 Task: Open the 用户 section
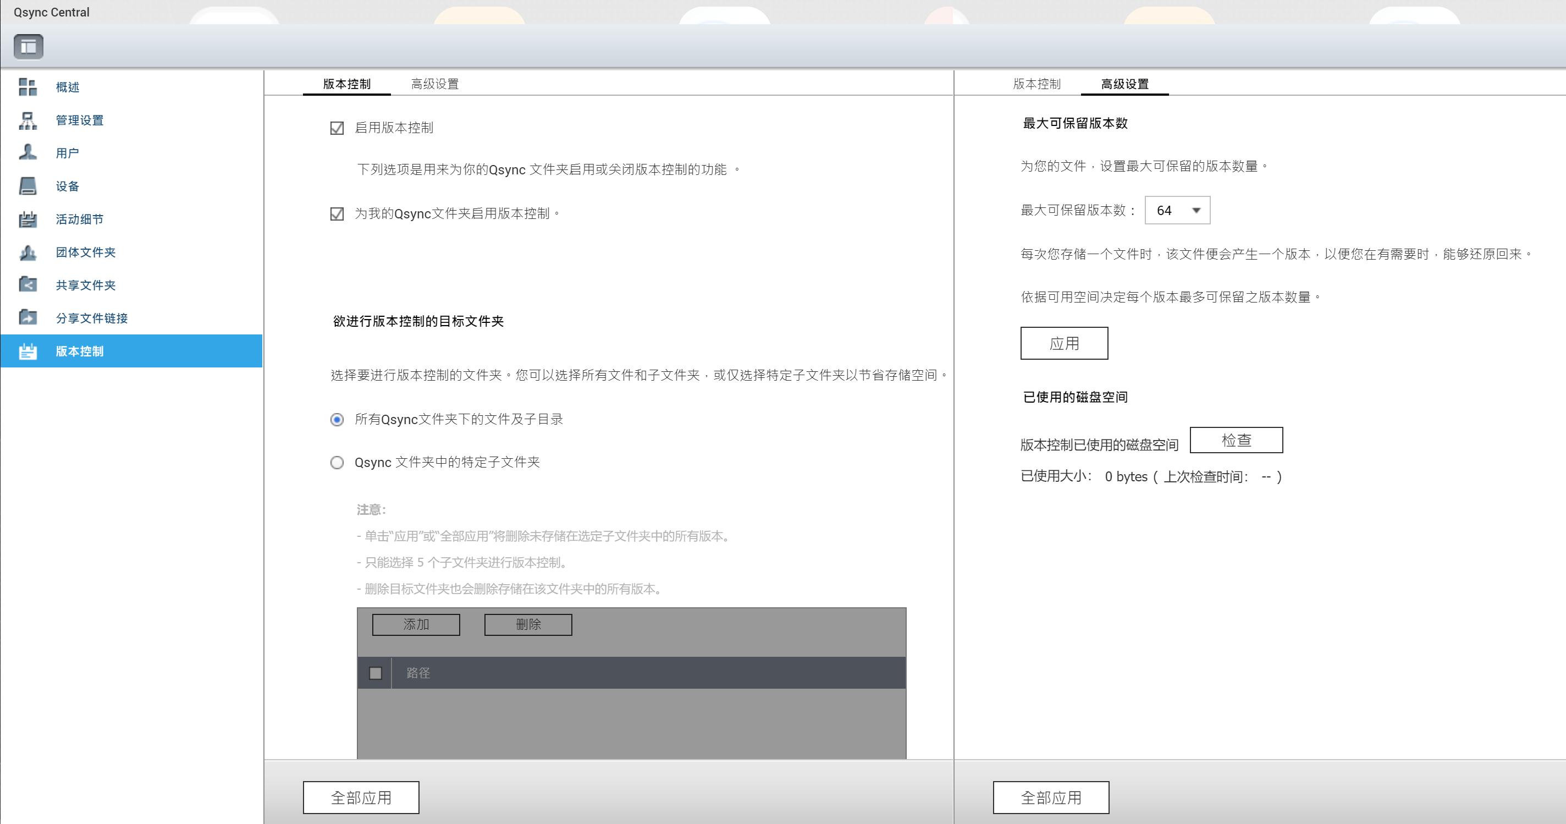(x=67, y=152)
